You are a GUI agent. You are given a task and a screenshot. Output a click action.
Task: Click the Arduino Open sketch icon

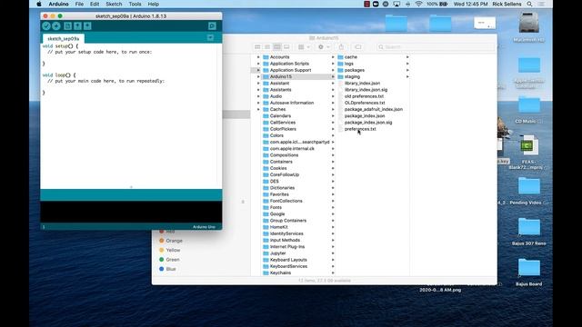coord(77,26)
